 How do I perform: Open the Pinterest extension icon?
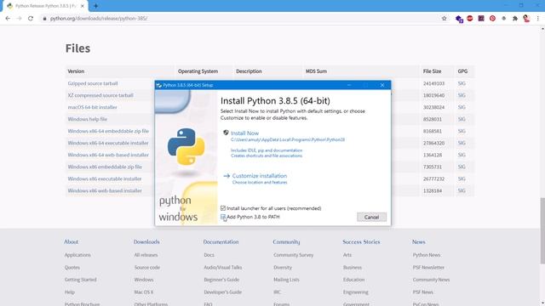point(492,19)
